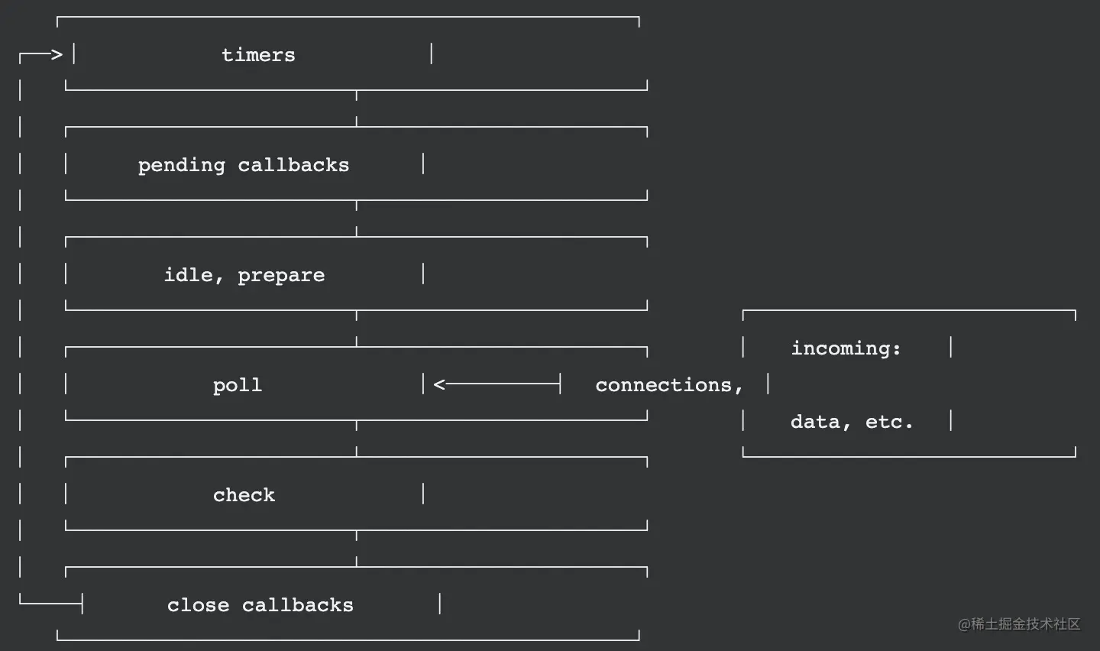Screen dimensions: 1100x651
Task: Click the connector between pending callbacks and idle
Action: click(357, 219)
